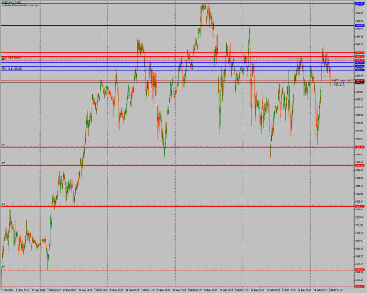Click the "17 Feb 2025" time axis label
Viewport: 367px width, 293px height.
point(7,290)
